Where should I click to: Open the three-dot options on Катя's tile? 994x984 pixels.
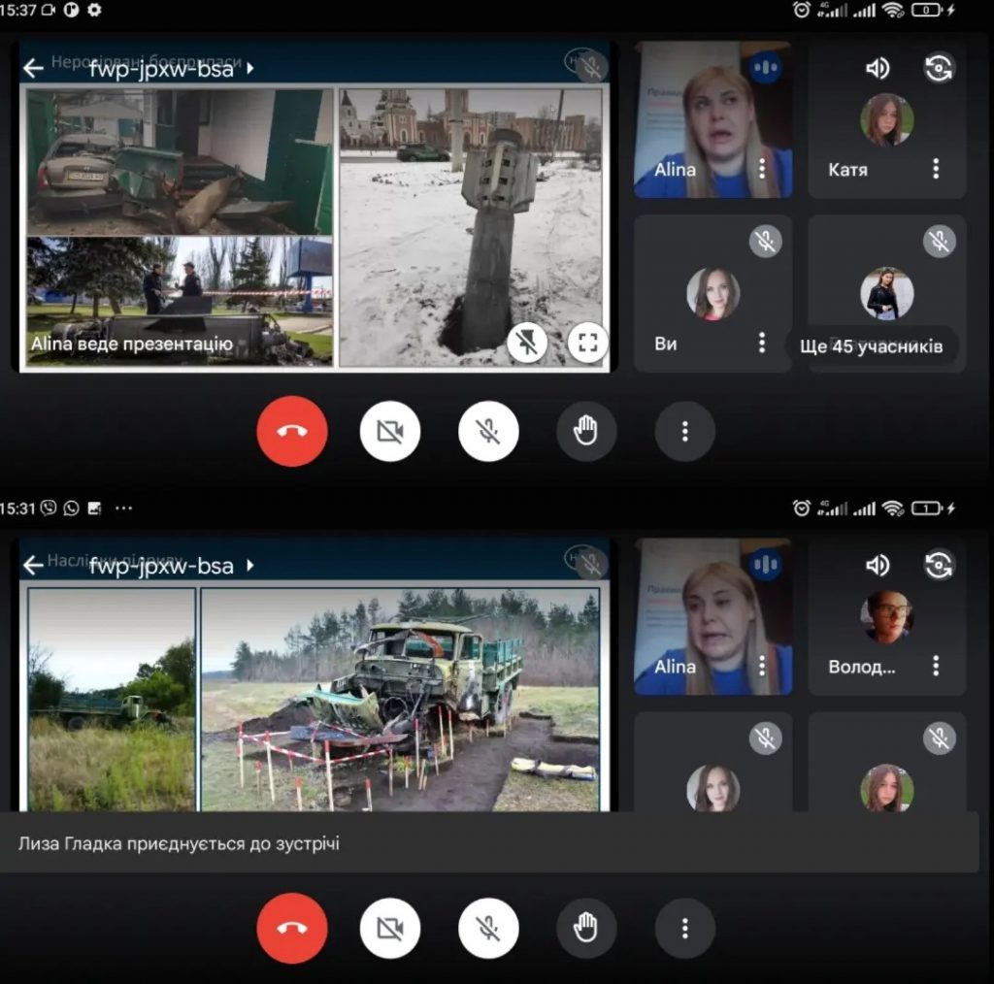pyautogui.click(x=936, y=170)
